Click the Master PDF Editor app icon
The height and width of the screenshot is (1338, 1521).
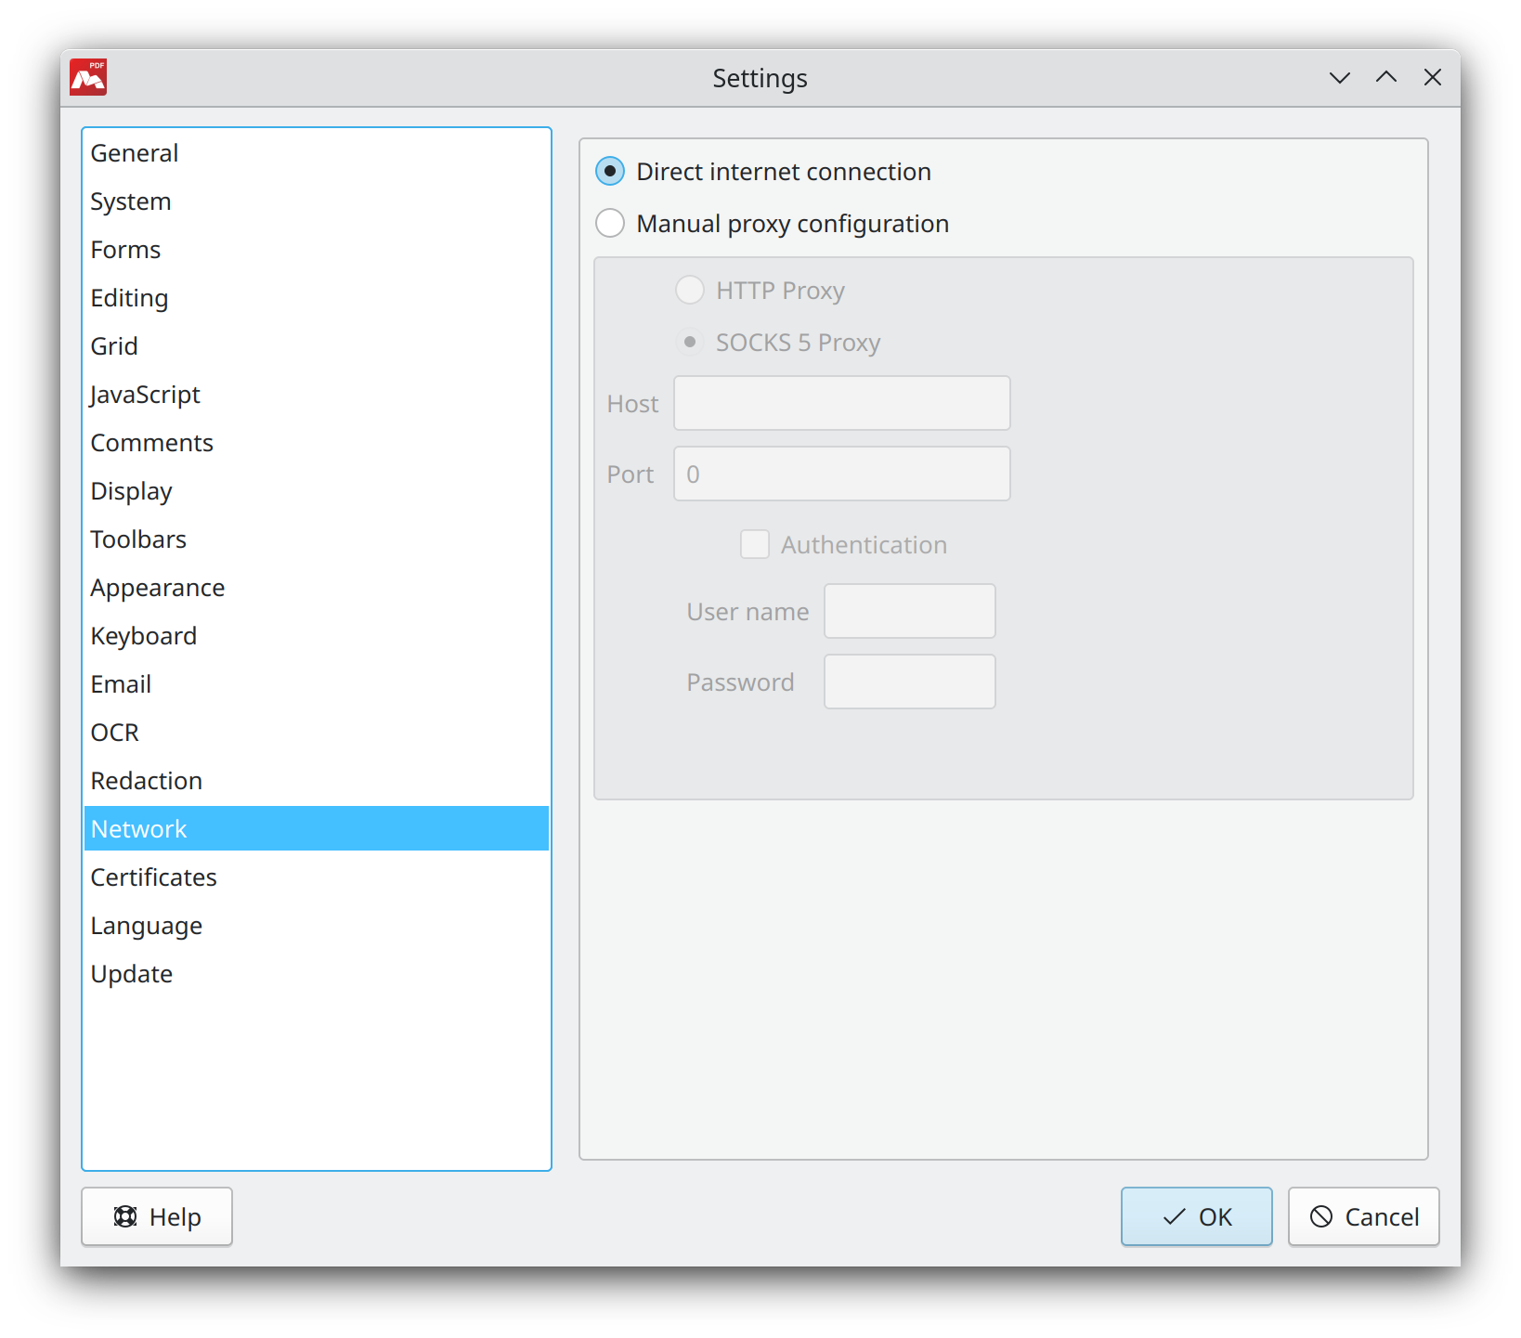tap(88, 77)
